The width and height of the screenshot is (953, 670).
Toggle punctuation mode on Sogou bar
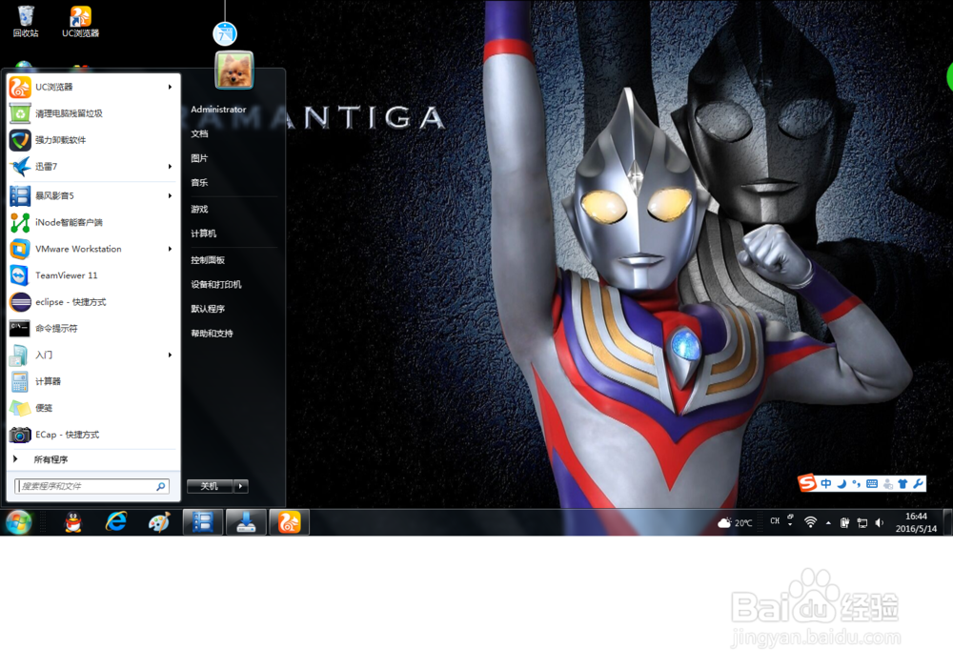tap(857, 484)
